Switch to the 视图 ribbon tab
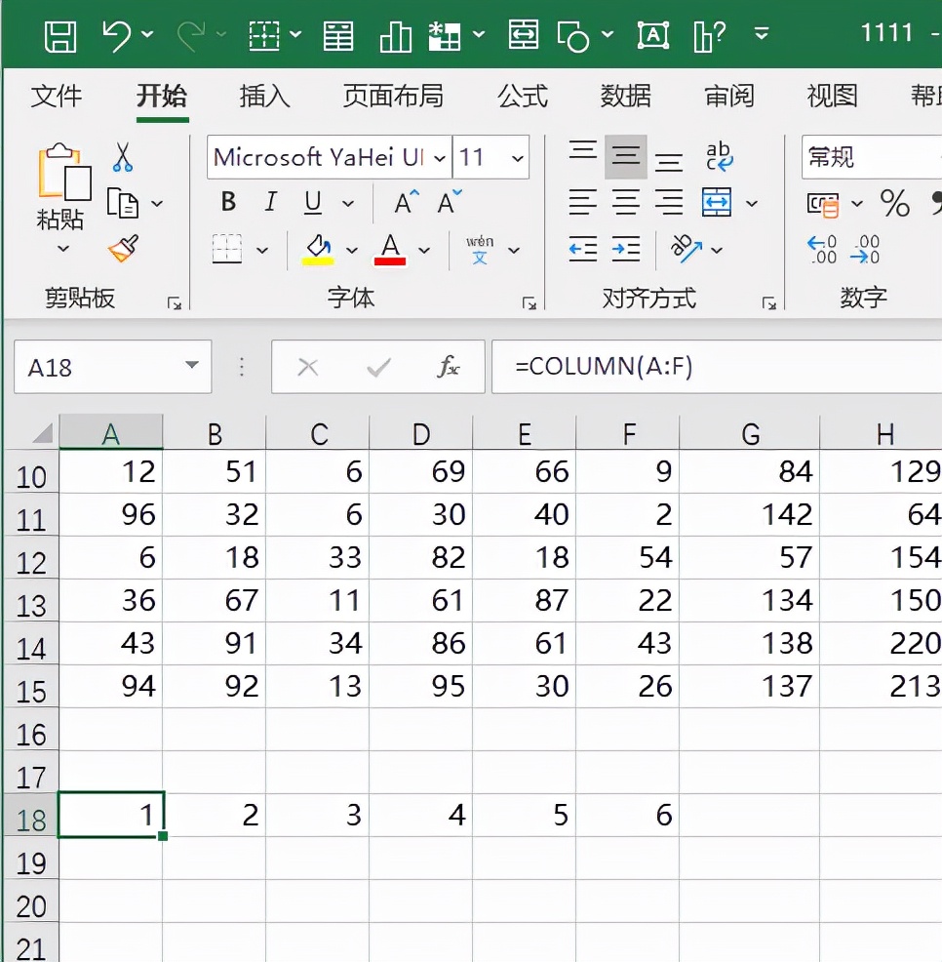This screenshot has width=942, height=962. [832, 97]
